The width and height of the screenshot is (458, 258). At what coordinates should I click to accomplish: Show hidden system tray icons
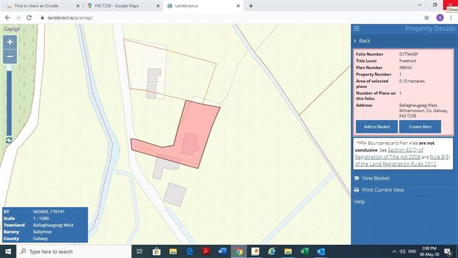394,251
